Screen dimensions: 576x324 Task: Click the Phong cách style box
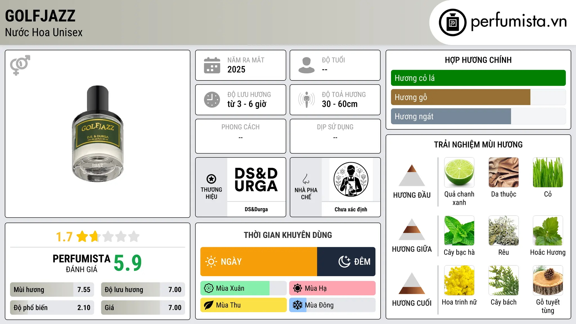click(x=240, y=136)
